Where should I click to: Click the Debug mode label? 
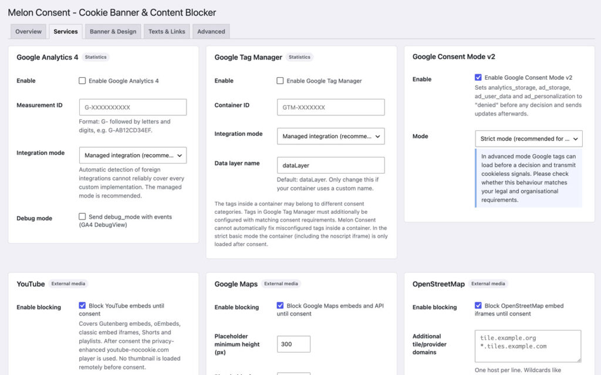click(x=34, y=218)
